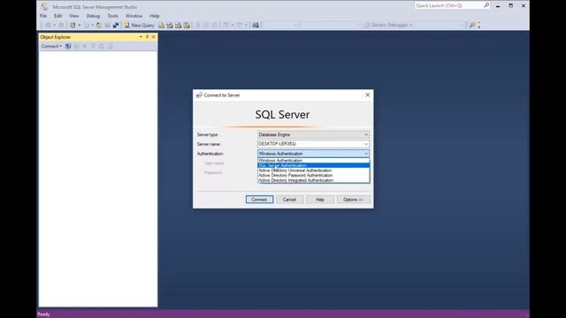Click the Connect to Server dialog icon
The height and width of the screenshot is (318, 566).
[199, 95]
